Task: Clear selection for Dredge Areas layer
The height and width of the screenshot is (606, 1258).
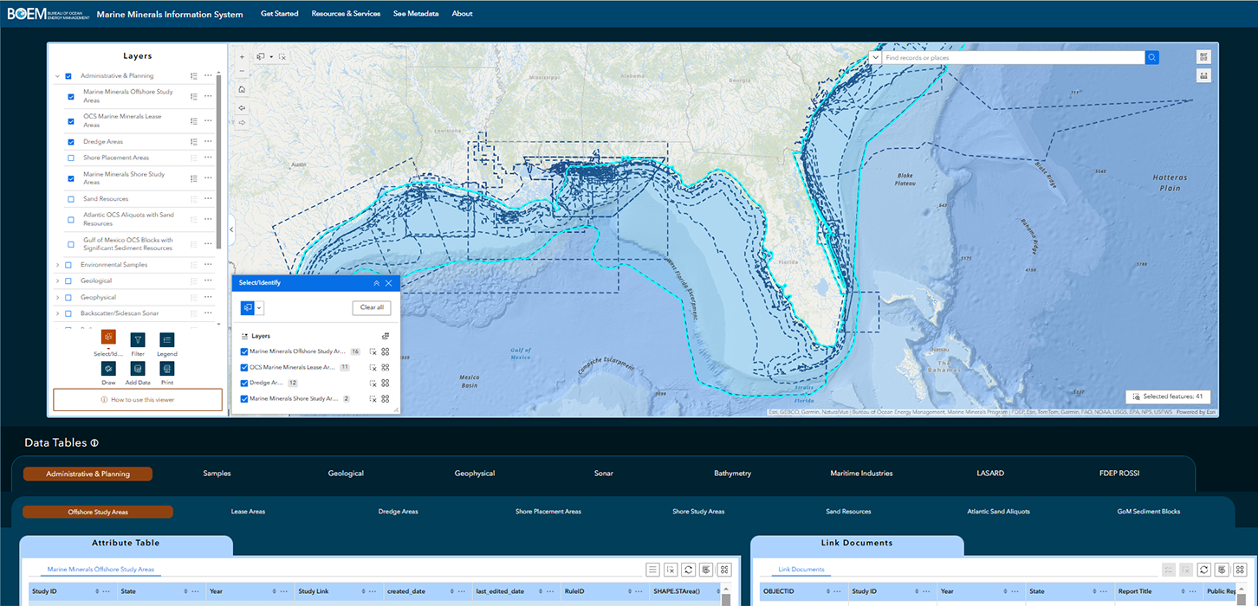Action: [373, 382]
